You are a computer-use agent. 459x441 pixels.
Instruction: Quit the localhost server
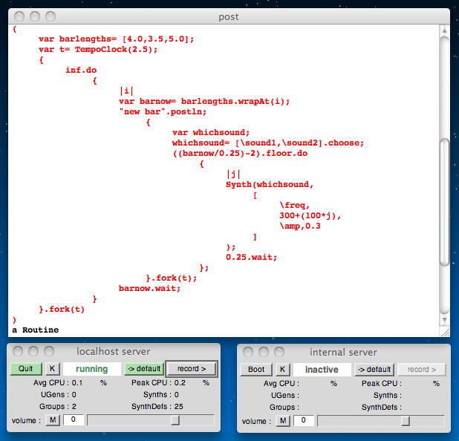click(25, 369)
